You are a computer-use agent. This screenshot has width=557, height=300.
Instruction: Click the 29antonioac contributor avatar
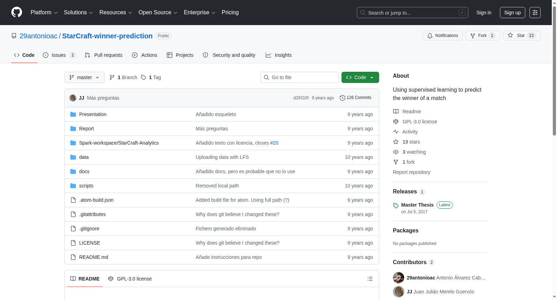click(x=399, y=278)
